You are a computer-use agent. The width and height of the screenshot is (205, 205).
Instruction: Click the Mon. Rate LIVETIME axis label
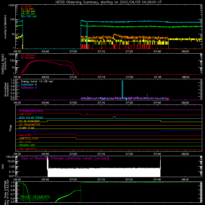tap(7, 192)
